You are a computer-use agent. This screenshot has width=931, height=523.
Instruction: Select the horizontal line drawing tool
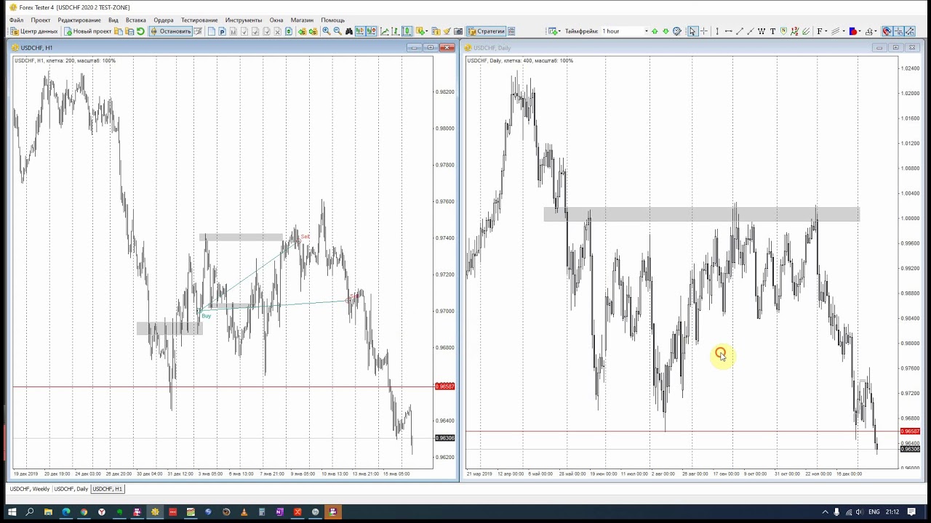coord(729,31)
